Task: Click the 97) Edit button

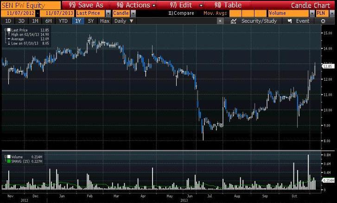Action: [x=181, y=5]
